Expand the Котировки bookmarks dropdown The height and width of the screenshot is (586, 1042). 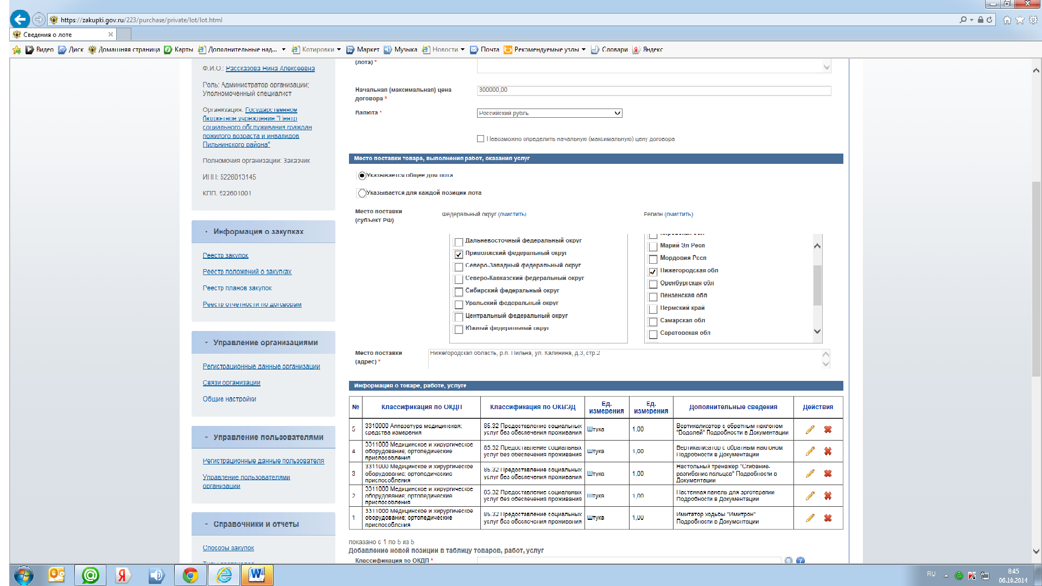(x=339, y=49)
